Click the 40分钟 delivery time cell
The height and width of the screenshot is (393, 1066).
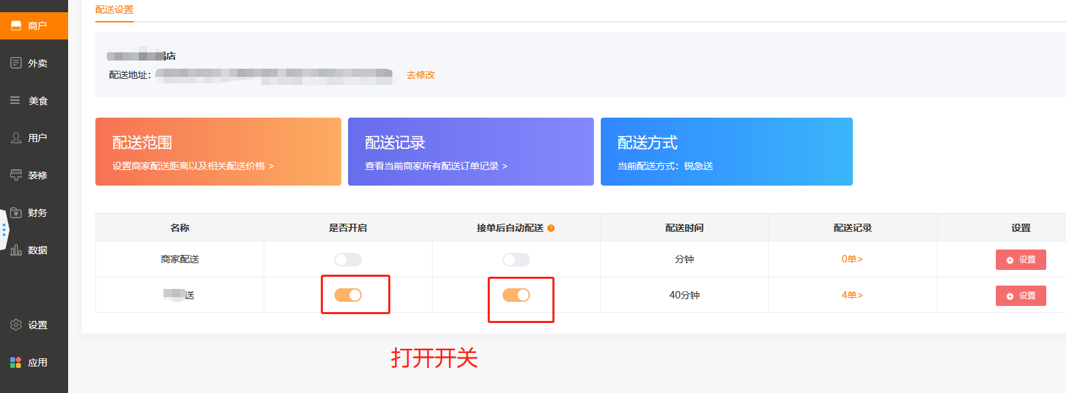(685, 295)
